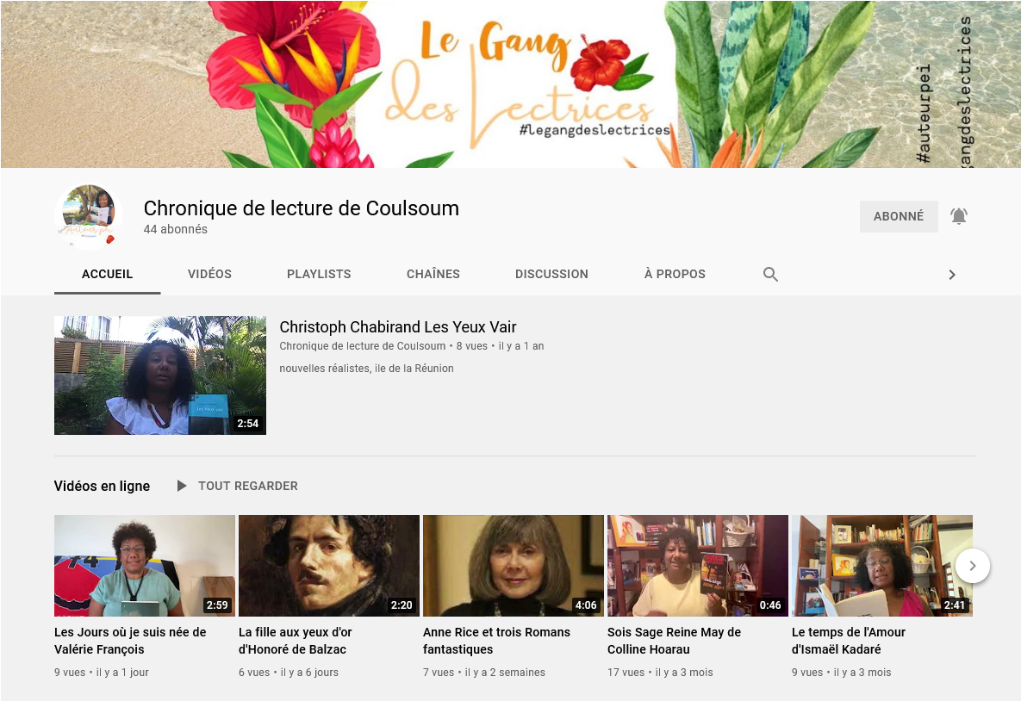Play the featured Les Yeux Vair thumbnail
Viewport: 1021px width, 701px height.
pos(159,375)
